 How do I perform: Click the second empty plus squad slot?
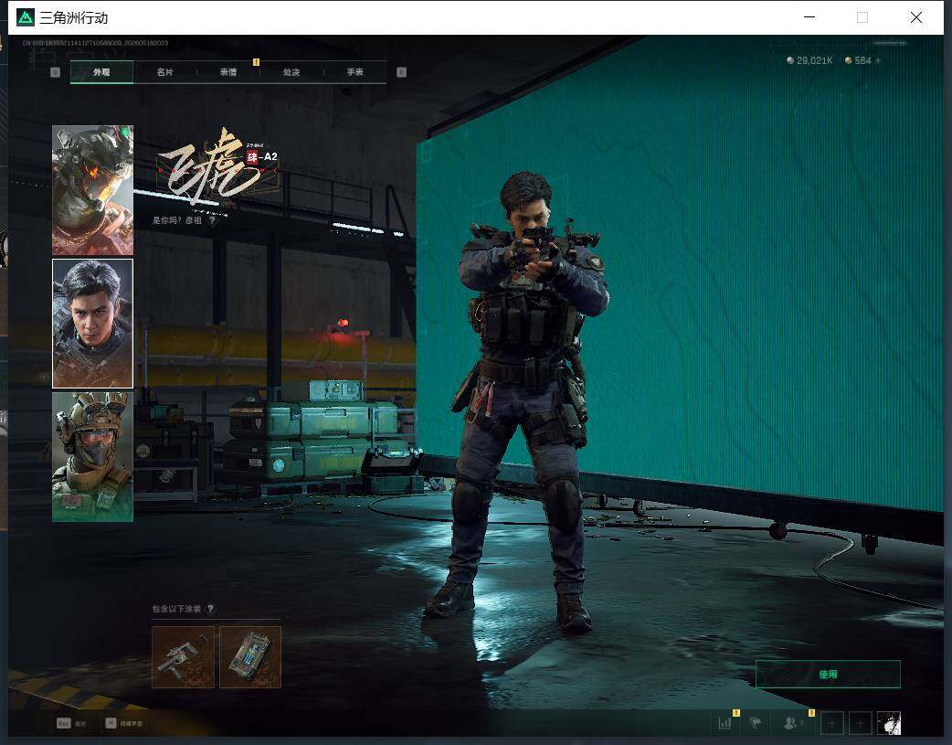point(860,723)
